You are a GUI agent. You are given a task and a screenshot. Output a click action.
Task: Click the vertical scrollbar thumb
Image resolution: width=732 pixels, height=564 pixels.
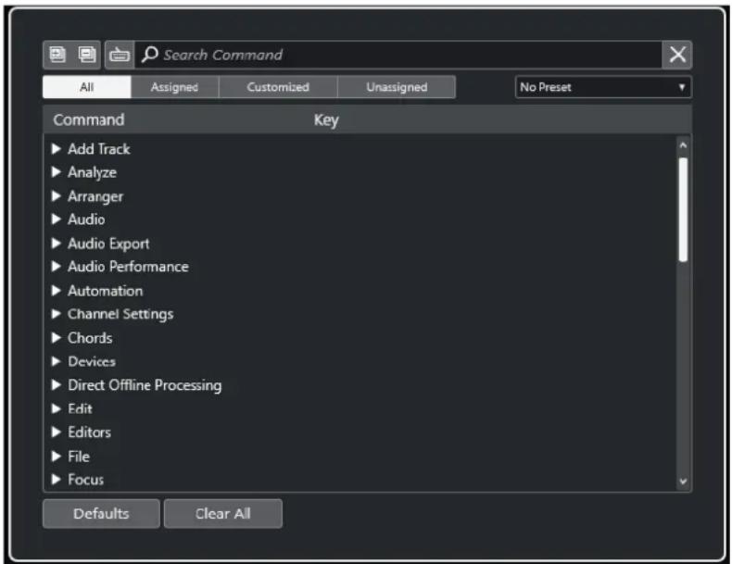683,209
